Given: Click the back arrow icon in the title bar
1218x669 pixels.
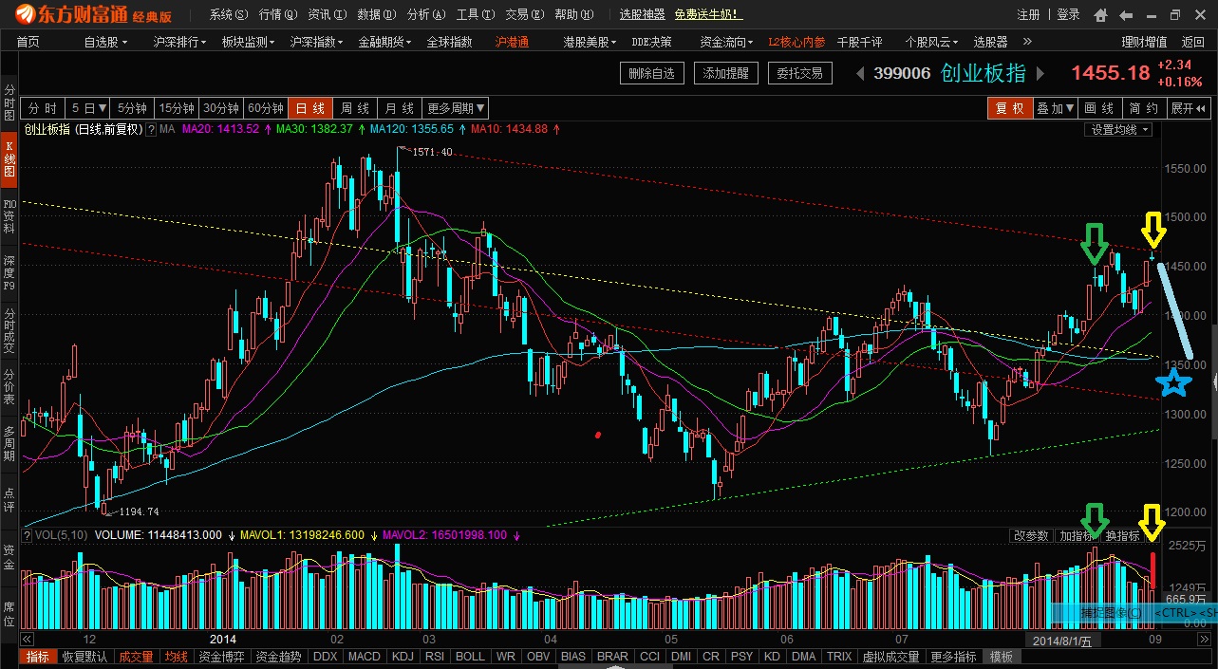Looking at the screenshot, I should (x=1125, y=13).
